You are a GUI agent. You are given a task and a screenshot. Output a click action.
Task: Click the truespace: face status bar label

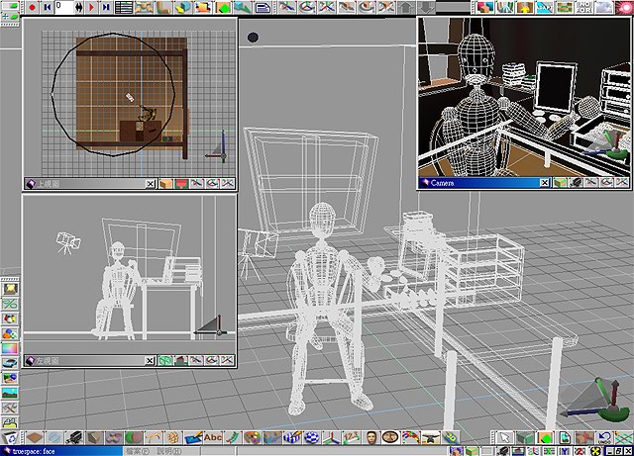pyautogui.click(x=40, y=450)
